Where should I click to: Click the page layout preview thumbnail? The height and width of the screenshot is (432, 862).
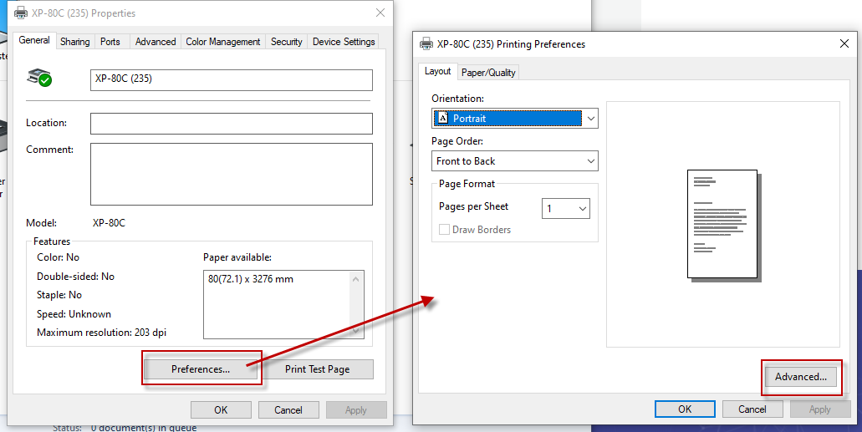pyautogui.click(x=724, y=226)
